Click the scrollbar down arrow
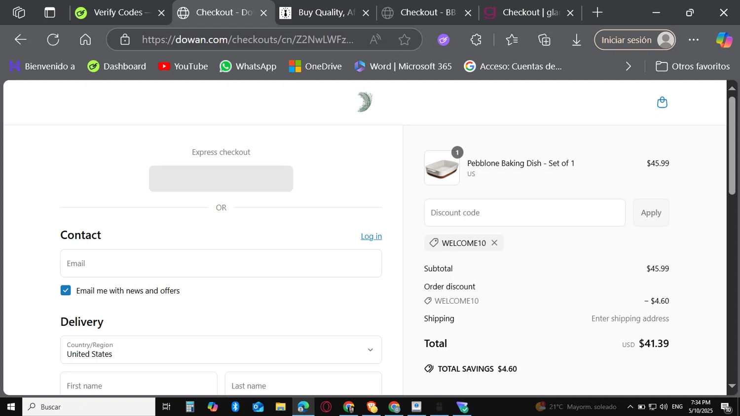 pos(732,386)
